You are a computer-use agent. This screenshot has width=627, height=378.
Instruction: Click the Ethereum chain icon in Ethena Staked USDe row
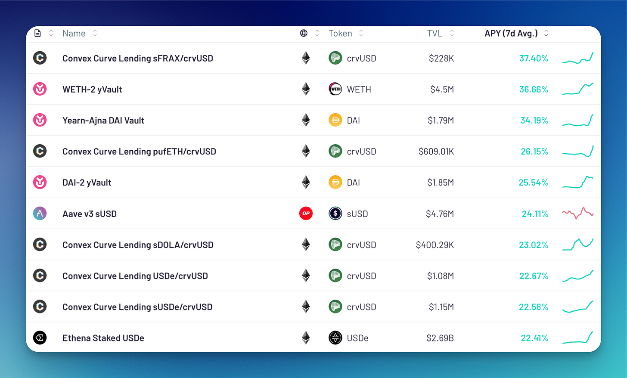[306, 338]
